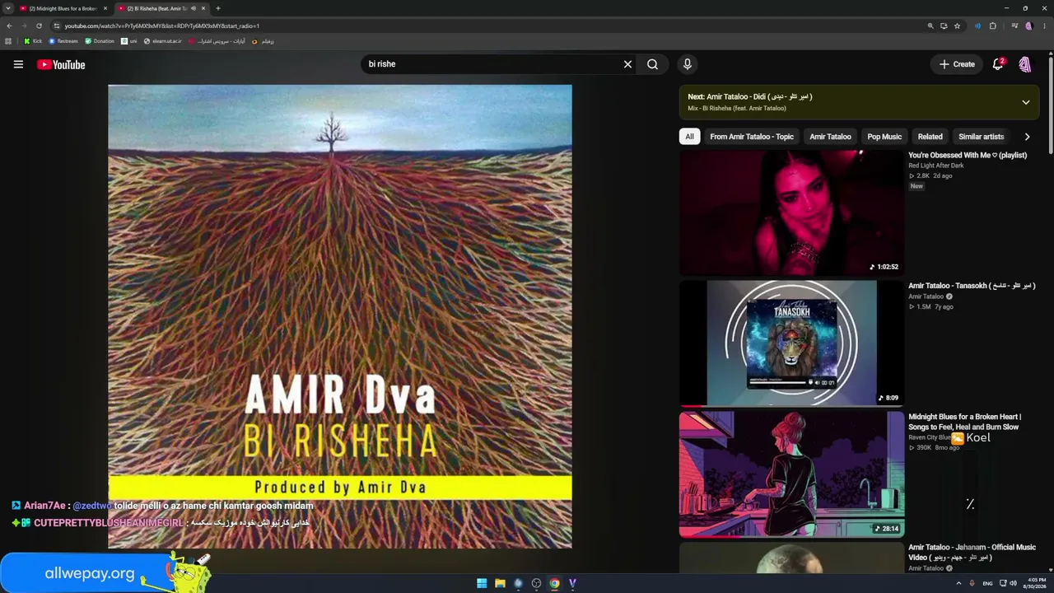Run the search with the magnifier button
The height and width of the screenshot is (593, 1054).
click(x=652, y=64)
